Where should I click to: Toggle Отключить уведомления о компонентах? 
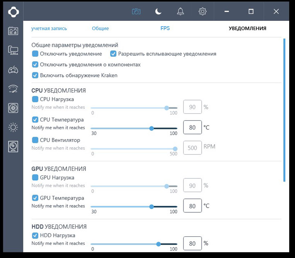[35, 65]
